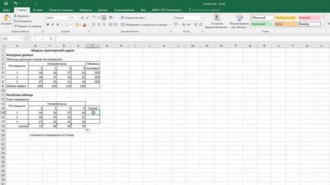Viewport: 330px width, 185px height.
Task: Apply the yellow fill color bucket
Action: pos(77,25)
